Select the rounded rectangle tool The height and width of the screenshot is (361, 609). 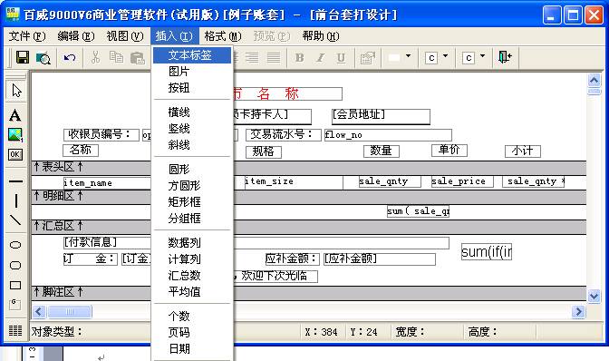[15, 265]
